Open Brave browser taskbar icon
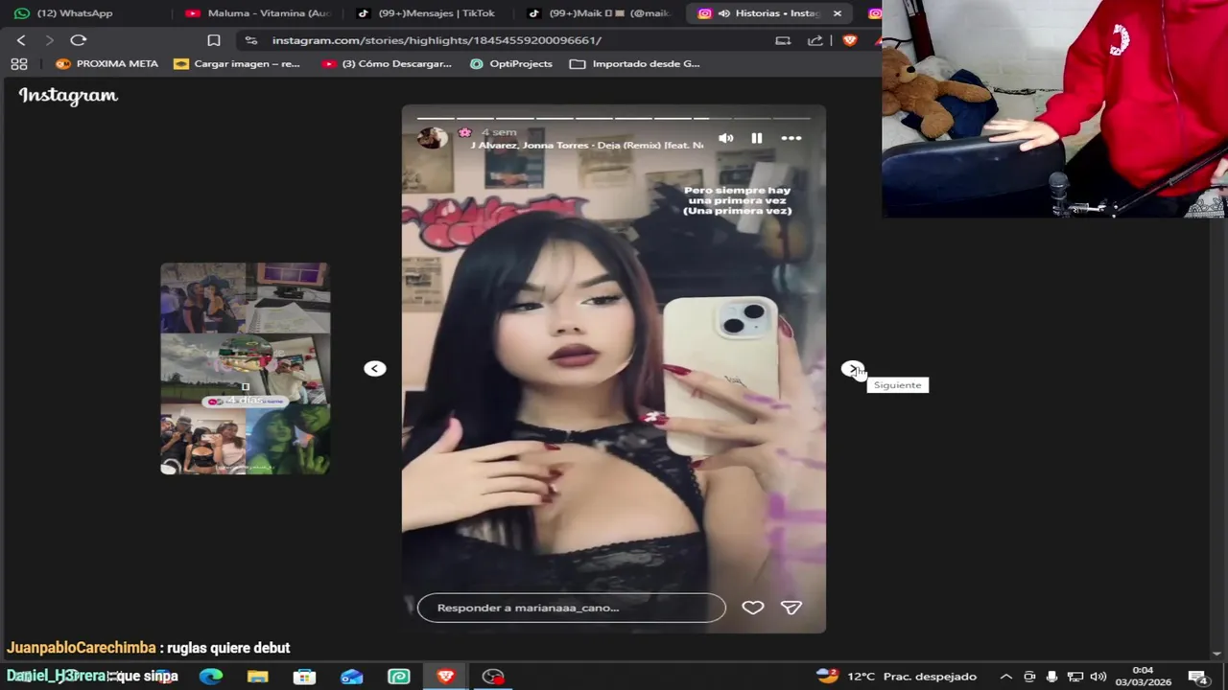The width and height of the screenshot is (1228, 690). pos(446,677)
